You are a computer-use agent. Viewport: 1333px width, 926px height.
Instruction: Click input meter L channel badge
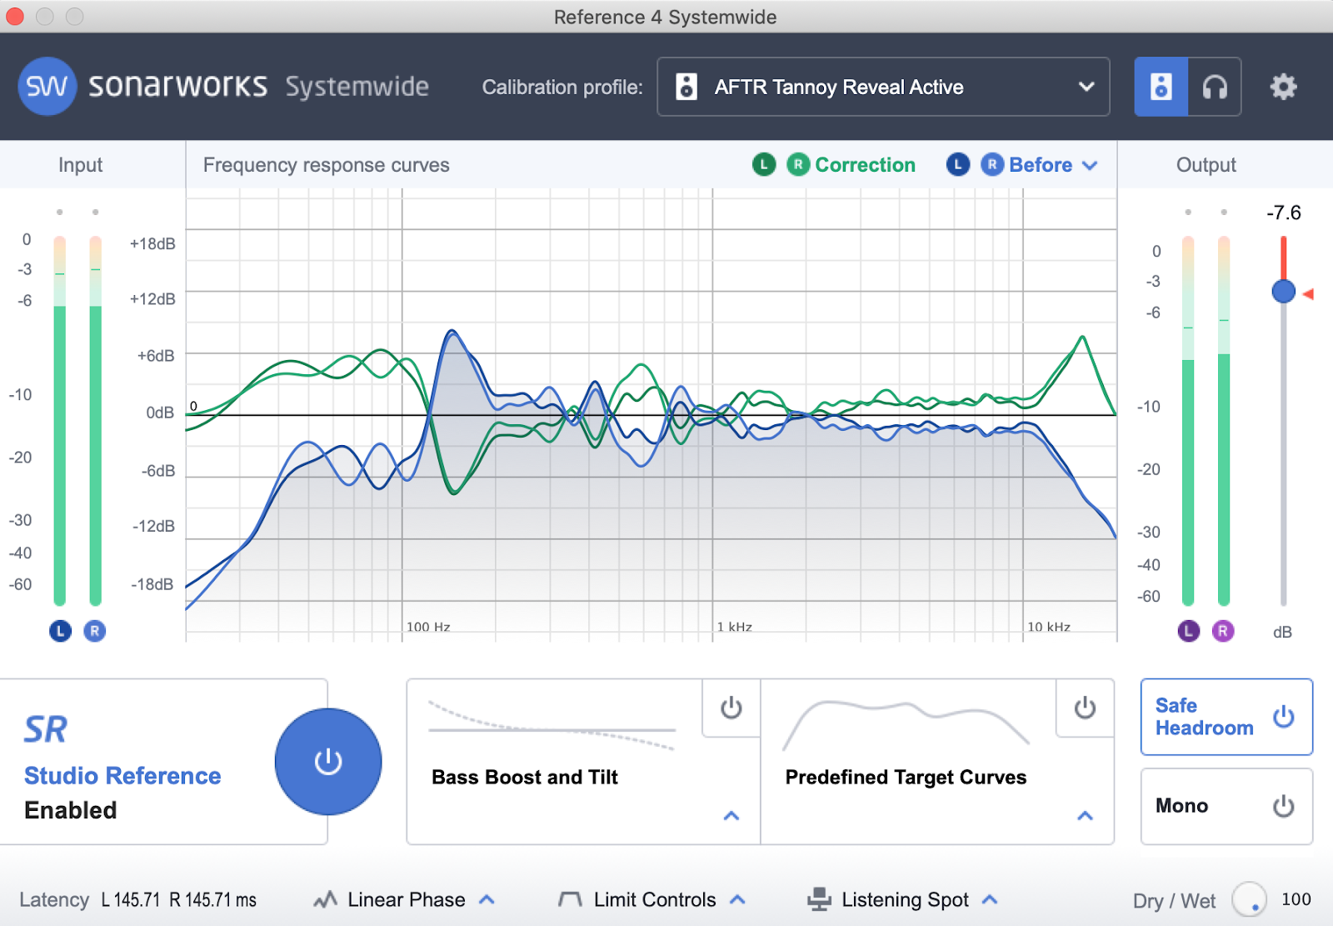coord(60,631)
